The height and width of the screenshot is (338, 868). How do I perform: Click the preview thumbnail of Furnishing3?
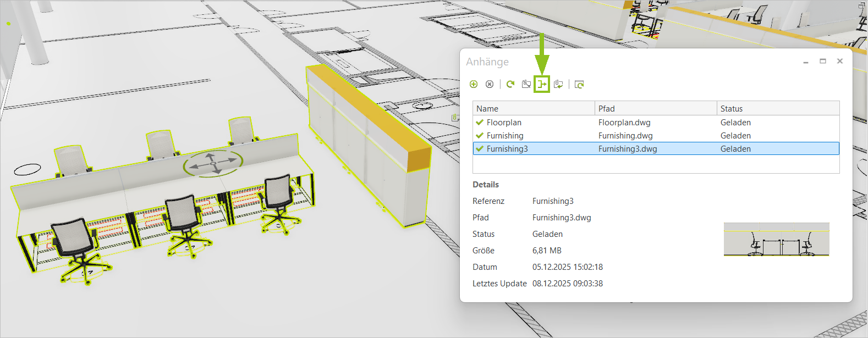pos(776,239)
